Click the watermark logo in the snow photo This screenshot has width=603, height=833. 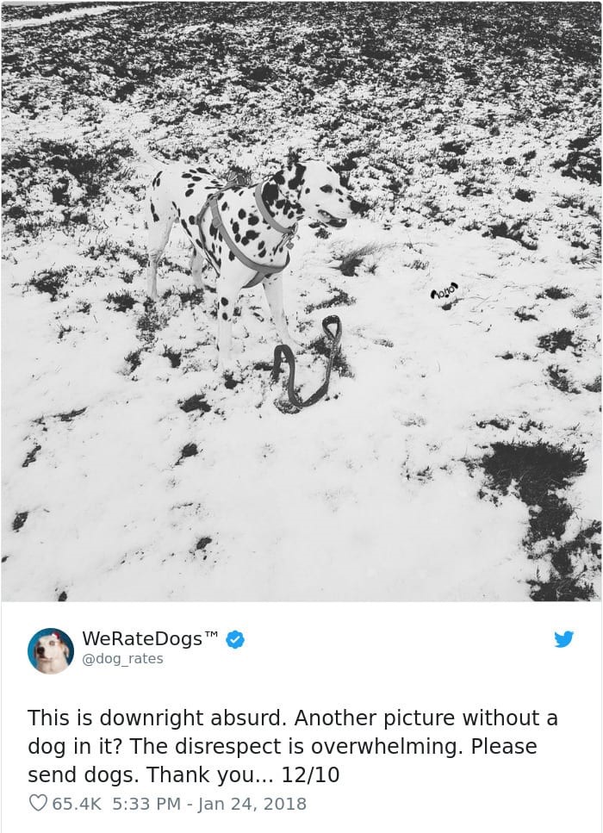tap(444, 290)
